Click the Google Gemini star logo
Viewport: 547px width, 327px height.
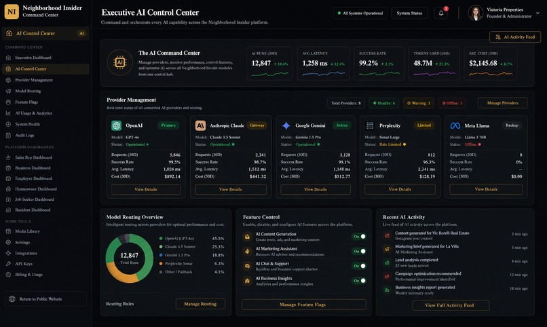pos(286,126)
